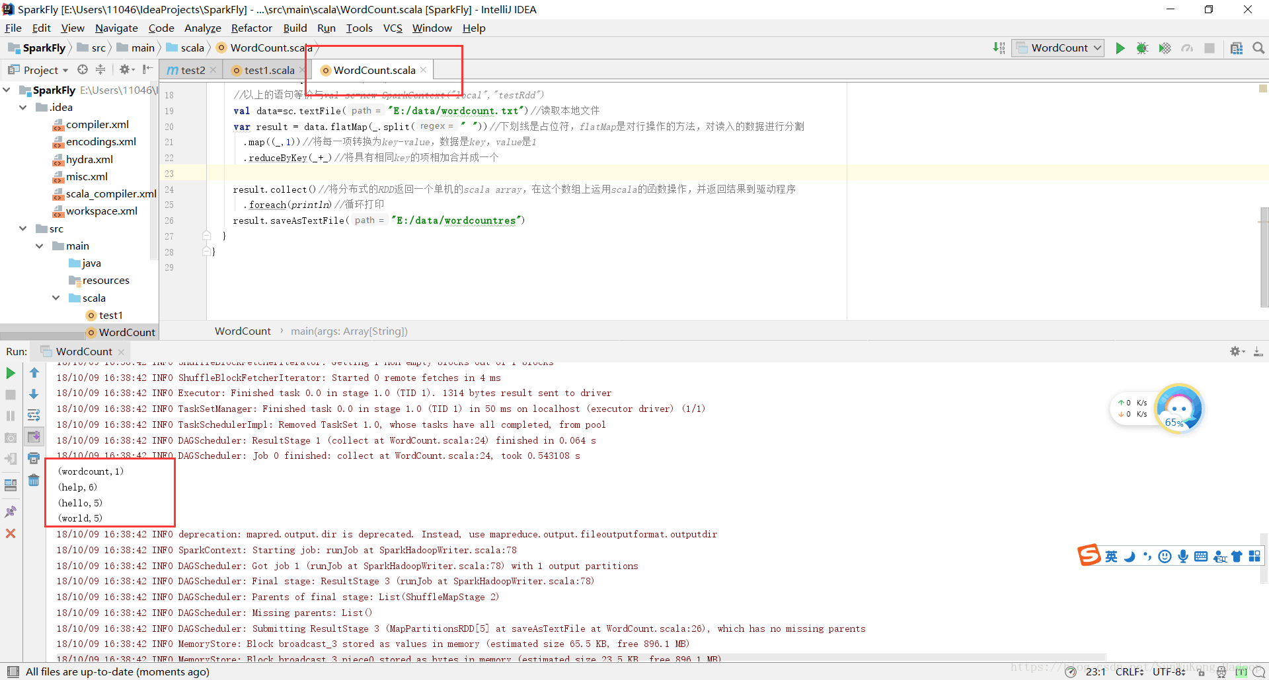Screen dimensions: 1269x680
Task: Open the File menu
Action: pyautogui.click(x=13, y=28)
